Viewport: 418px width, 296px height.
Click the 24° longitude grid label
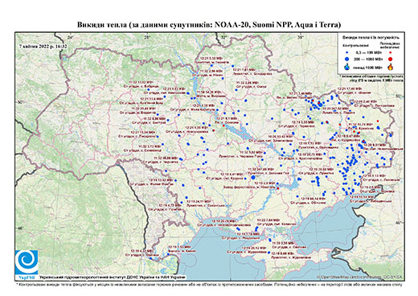pos(70,37)
